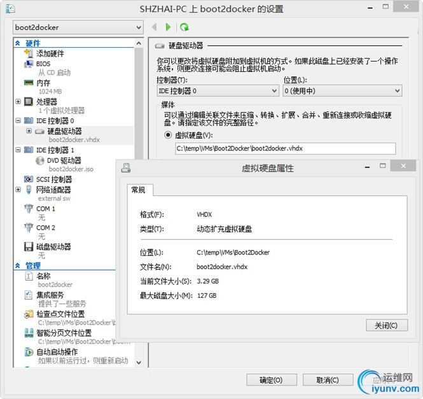Click the 动态扩充虚拟硬盘 type value
Image resolution: width=423 pixels, height=399 pixels.
pos(225,229)
